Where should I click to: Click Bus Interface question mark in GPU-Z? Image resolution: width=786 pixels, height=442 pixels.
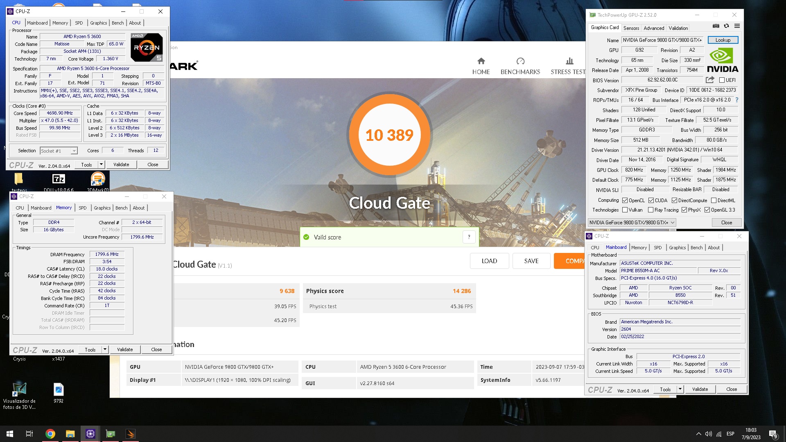[x=737, y=100]
